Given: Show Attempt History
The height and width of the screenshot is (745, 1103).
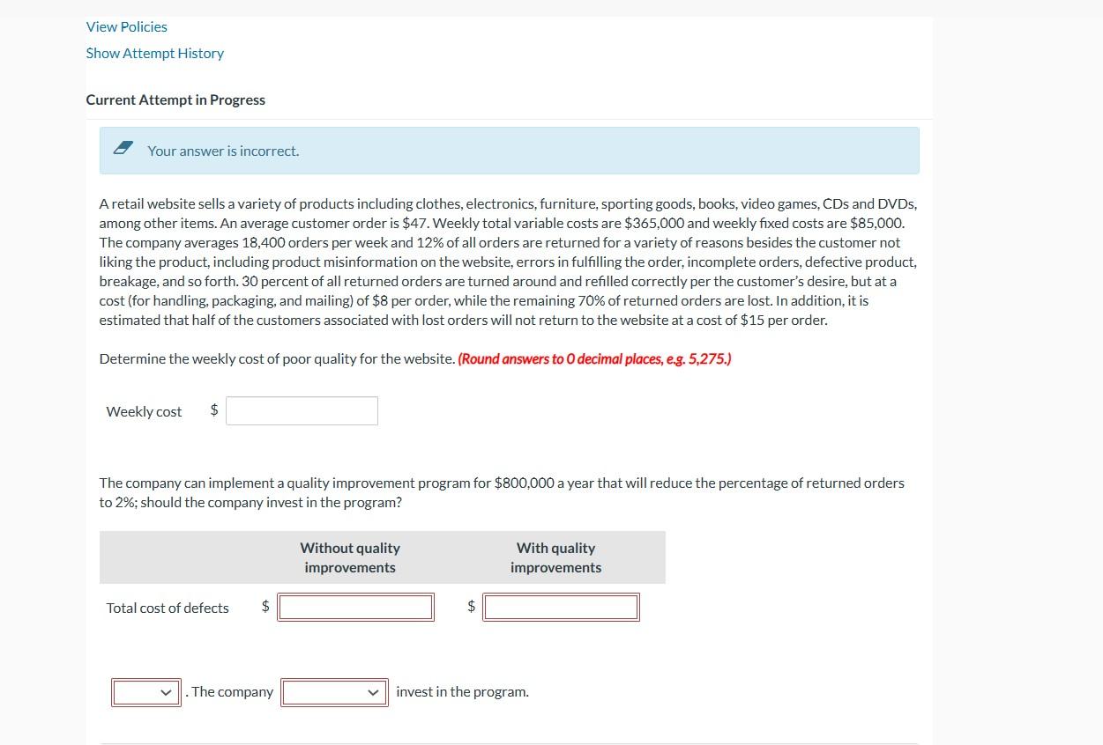Looking at the screenshot, I should tap(154, 53).
